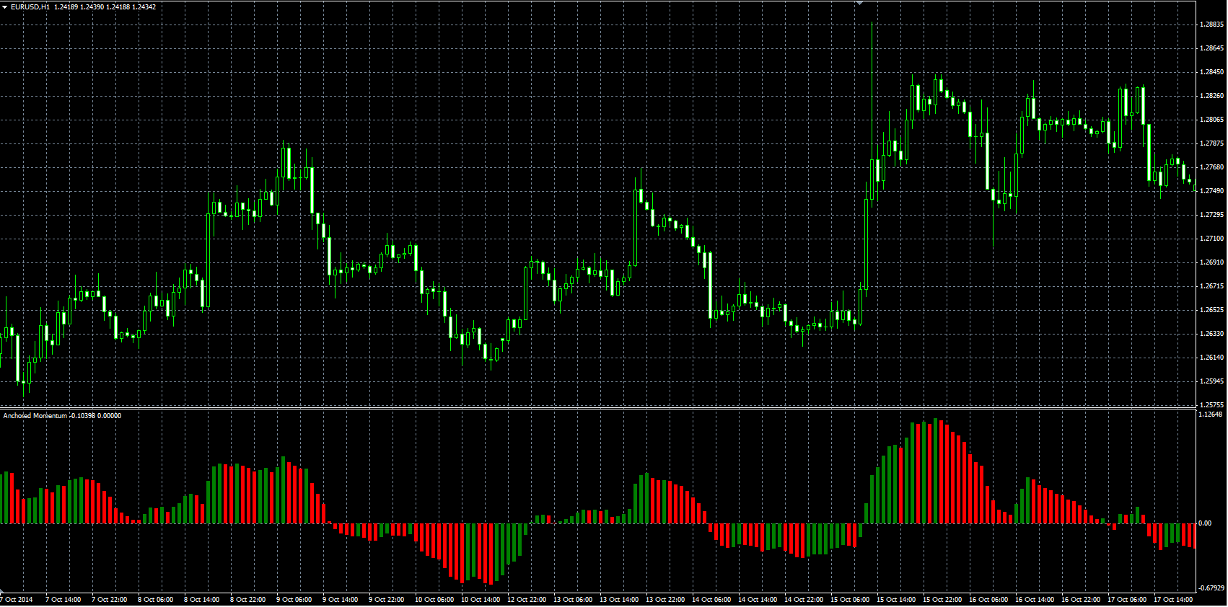1228x607 pixels.
Task: Click the 16 Oct 14:00 time label
Action: coord(1035,600)
